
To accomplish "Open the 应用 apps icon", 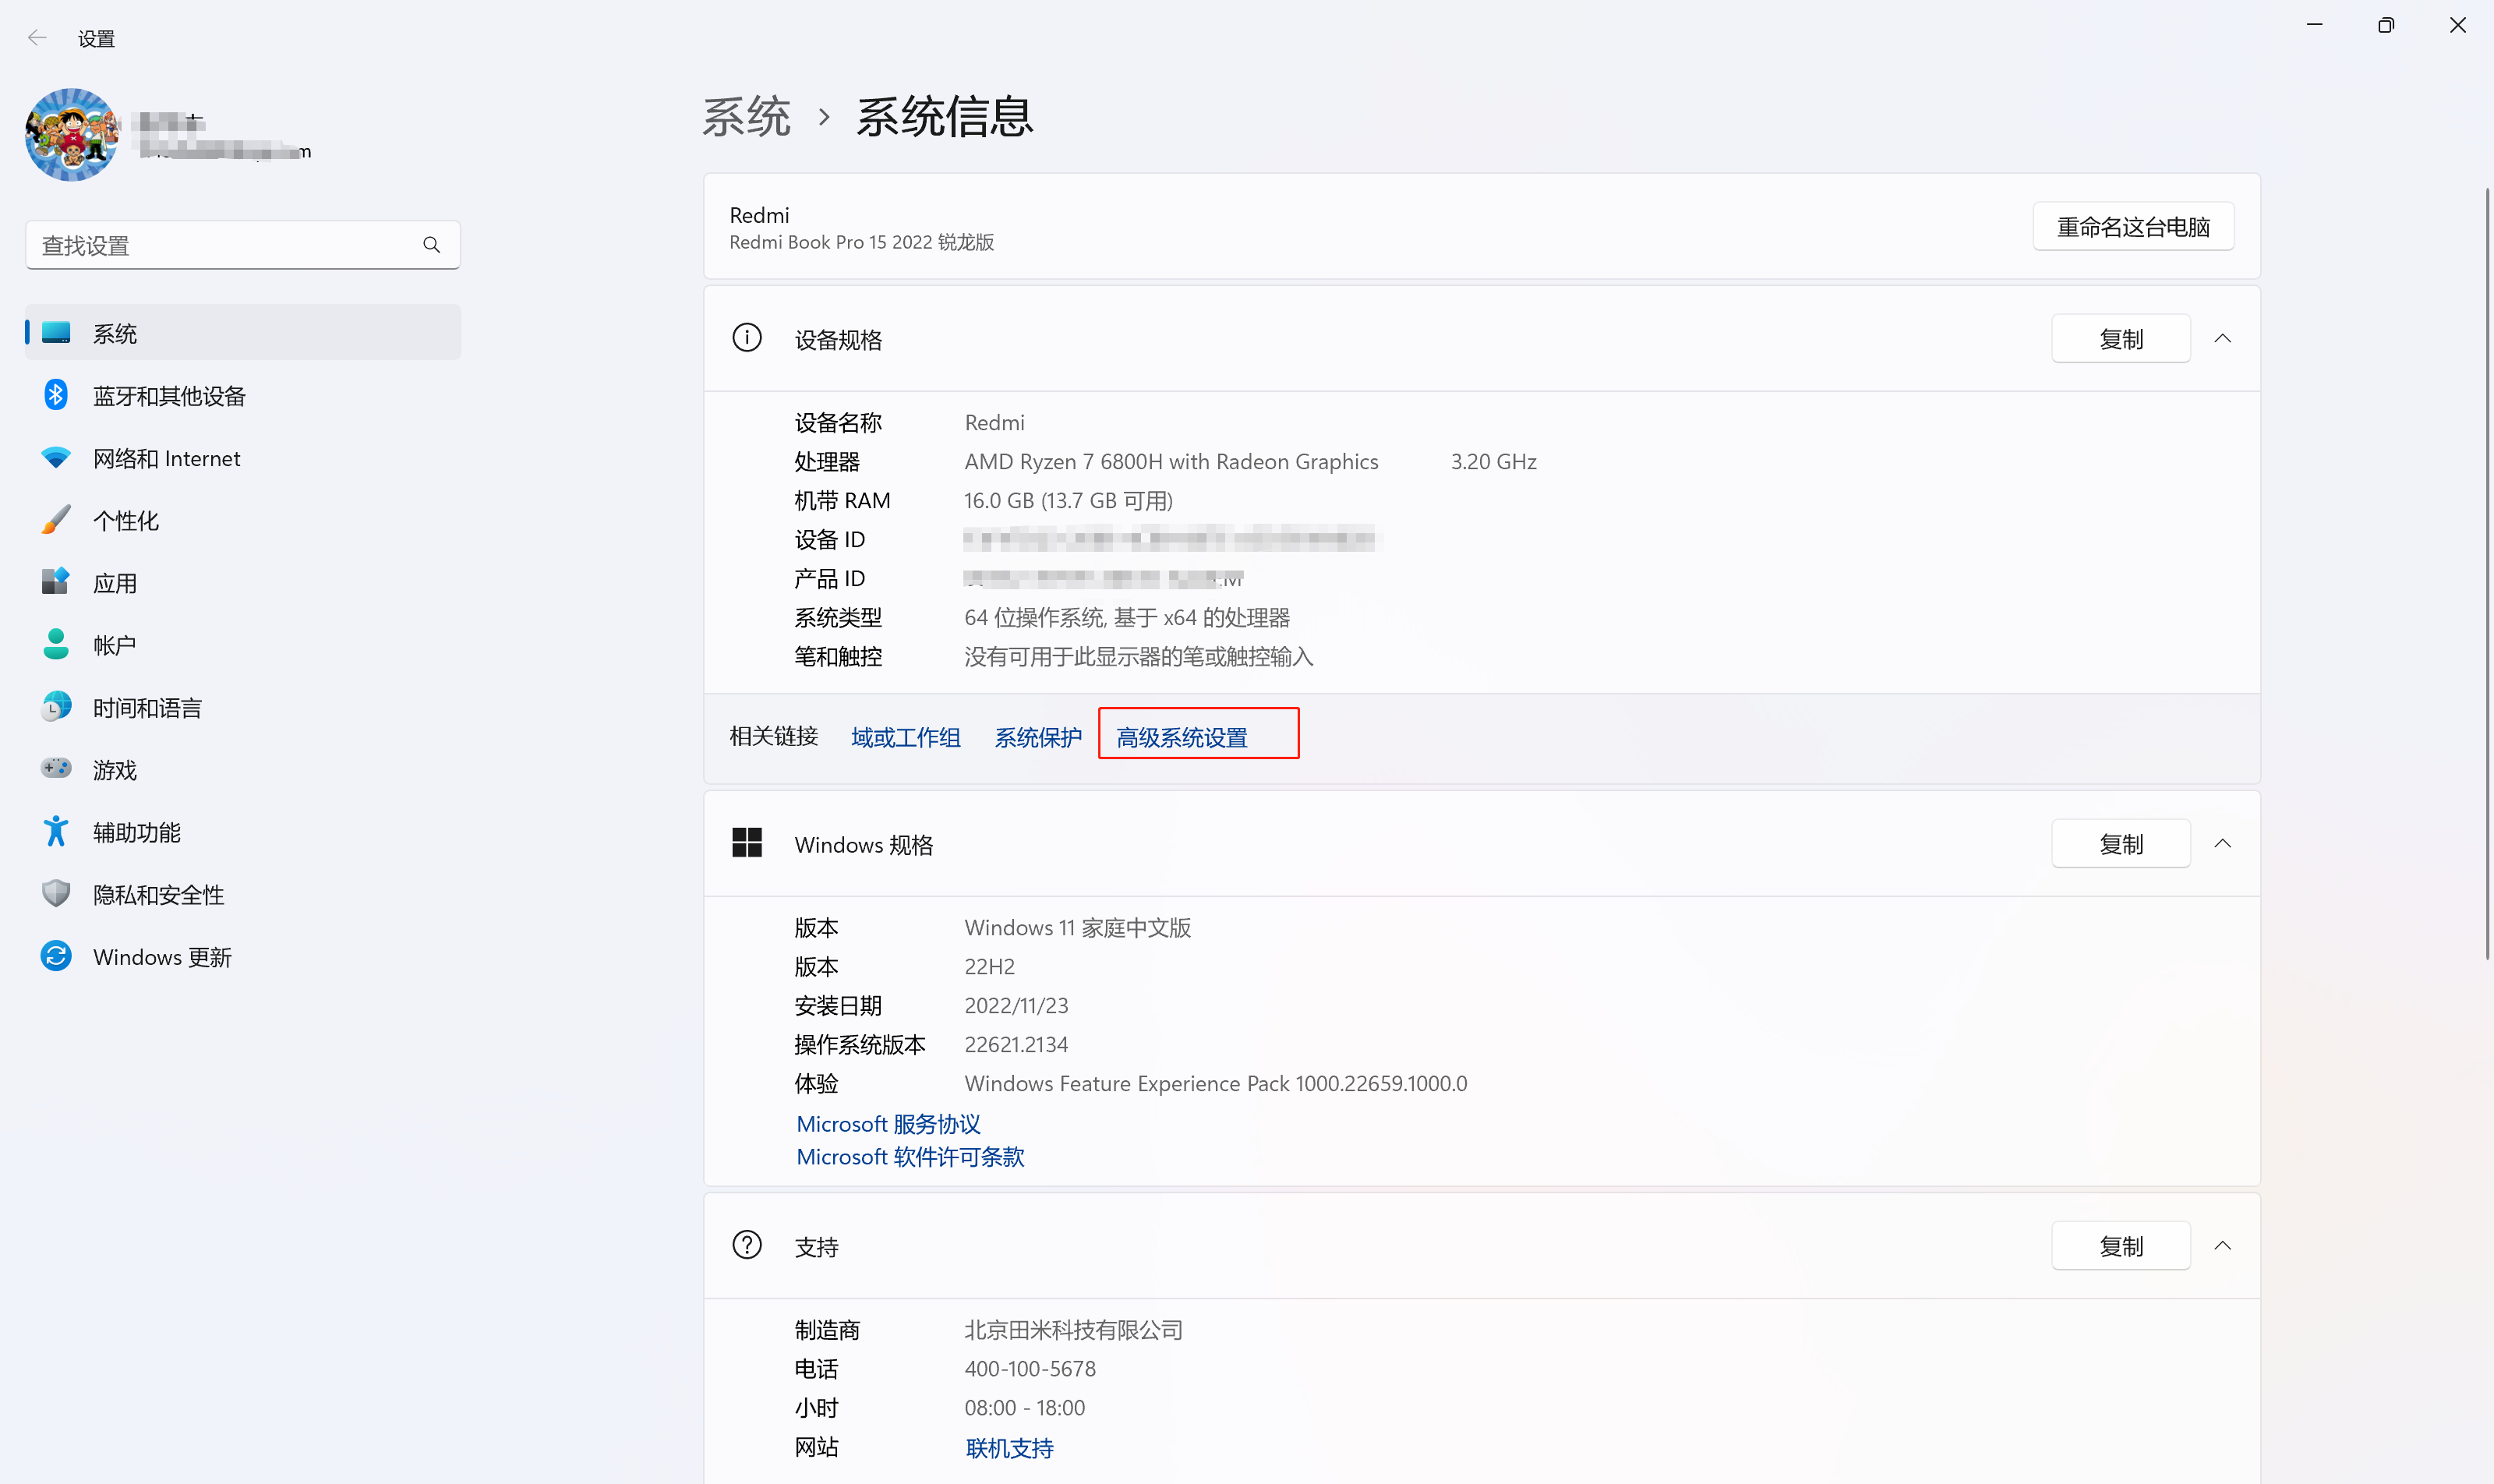I will click(56, 582).
